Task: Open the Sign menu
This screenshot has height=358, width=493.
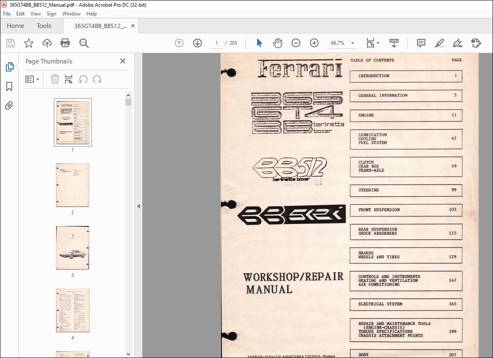Action: coord(51,13)
